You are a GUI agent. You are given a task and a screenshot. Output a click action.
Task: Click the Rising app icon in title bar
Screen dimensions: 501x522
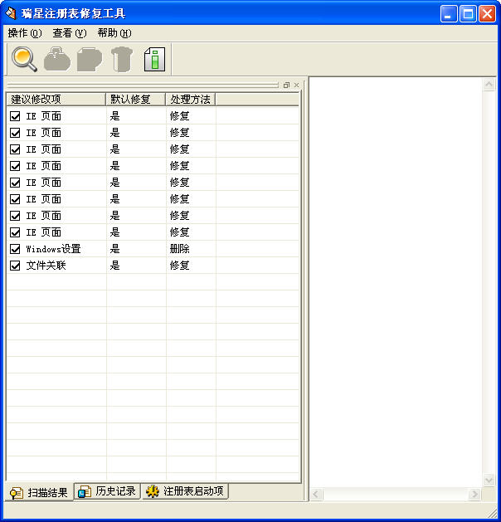12,13
